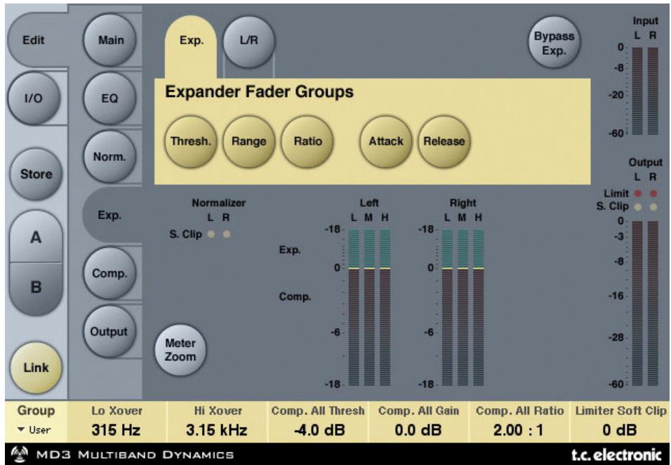The image size is (671, 465).
Task: Open the I/O page
Action: [34, 98]
